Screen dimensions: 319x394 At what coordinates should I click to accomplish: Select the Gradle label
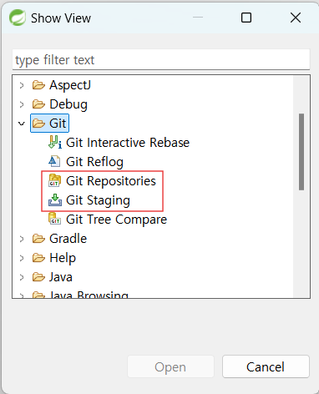tap(68, 239)
